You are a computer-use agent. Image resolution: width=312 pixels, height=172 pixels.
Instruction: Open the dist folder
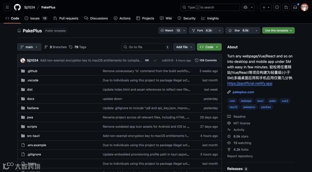point(30,89)
